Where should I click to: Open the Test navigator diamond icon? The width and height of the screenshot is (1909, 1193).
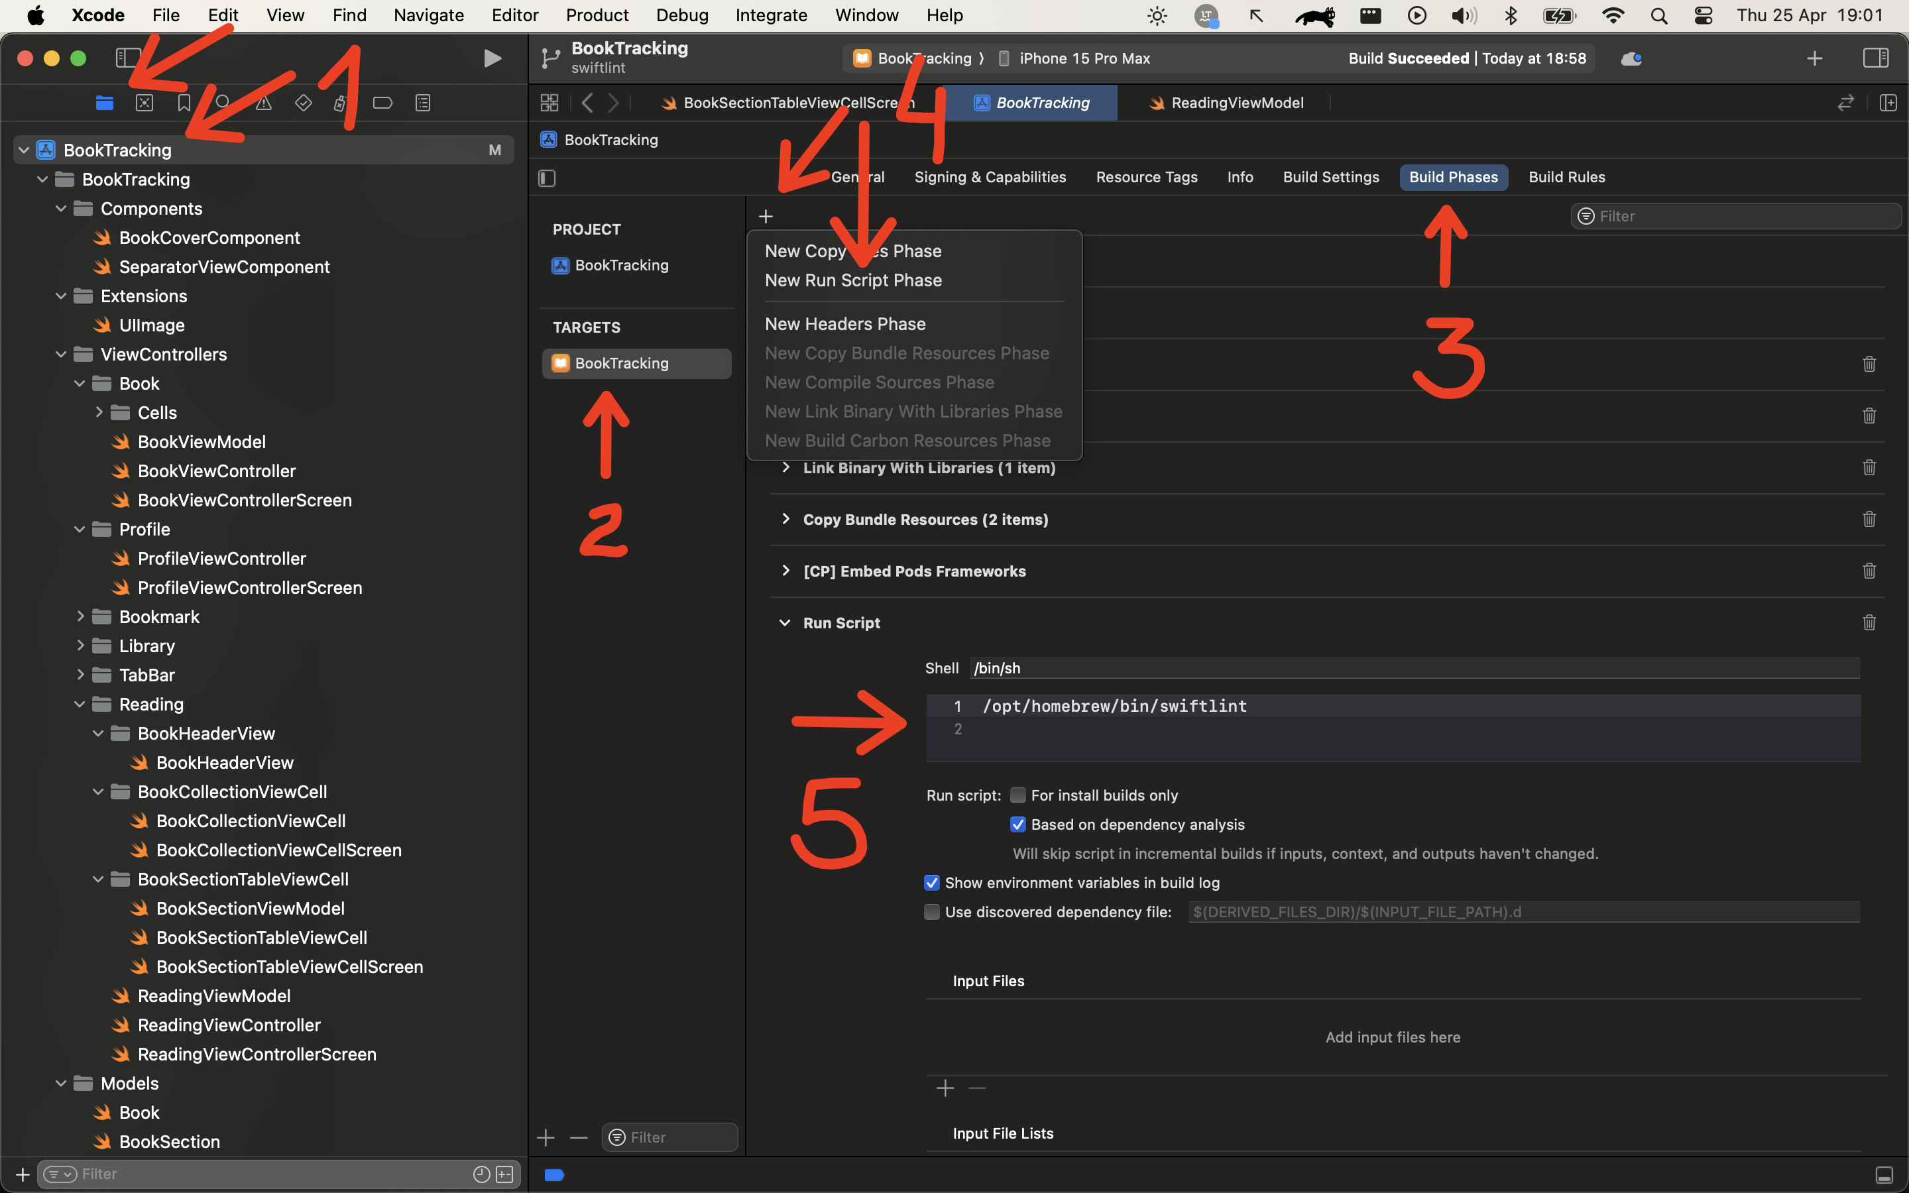coord(303,103)
